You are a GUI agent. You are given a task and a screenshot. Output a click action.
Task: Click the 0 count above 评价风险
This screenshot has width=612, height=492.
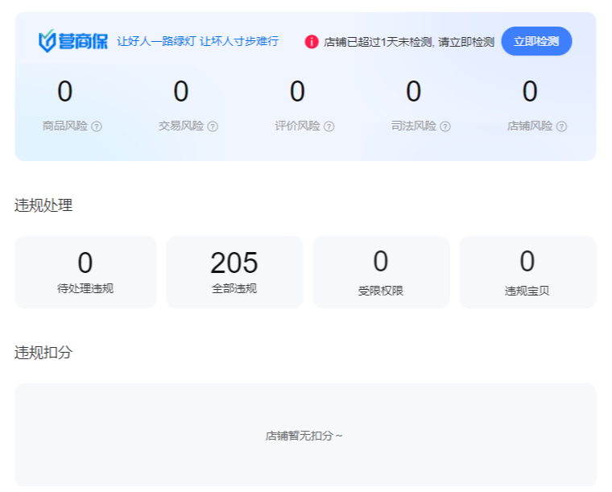pyautogui.click(x=297, y=91)
